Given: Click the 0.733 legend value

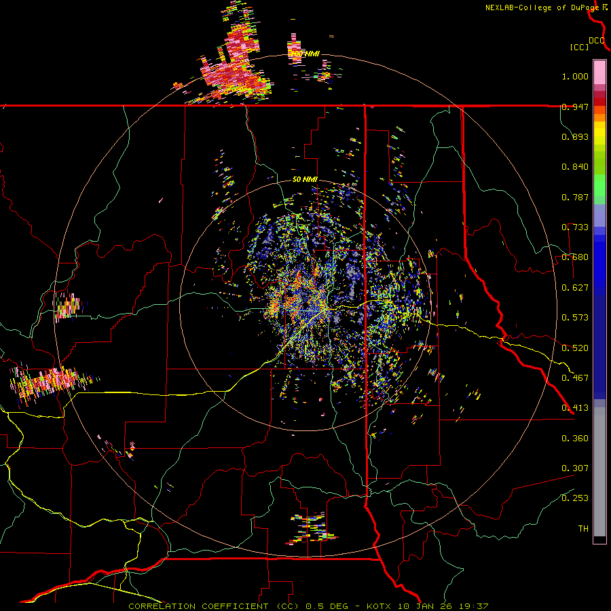Looking at the screenshot, I should [575, 227].
